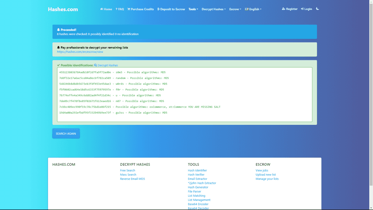Toggle dark mode moon icon

[317, 9]
